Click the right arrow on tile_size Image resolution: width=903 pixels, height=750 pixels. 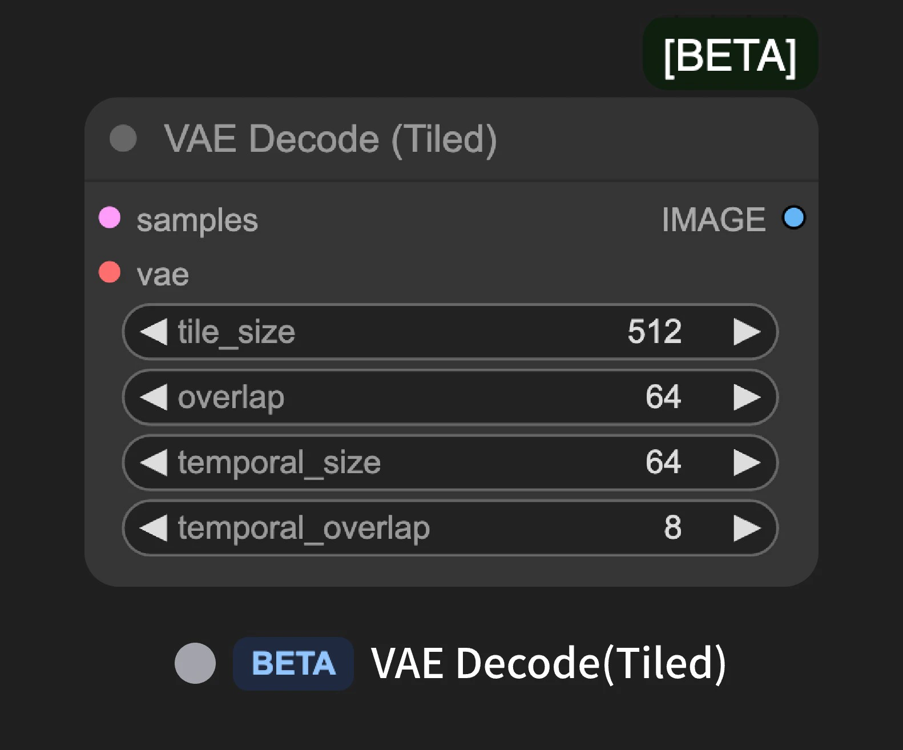(x=747, y=332)
